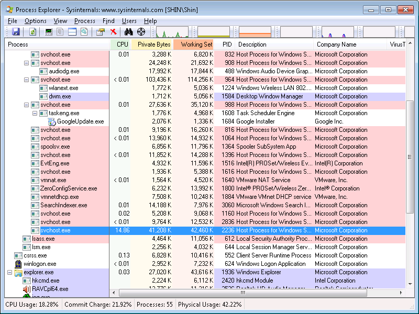Open the Options menu
419x314 pixels.
pyautogui.click(x=35, y=21)
